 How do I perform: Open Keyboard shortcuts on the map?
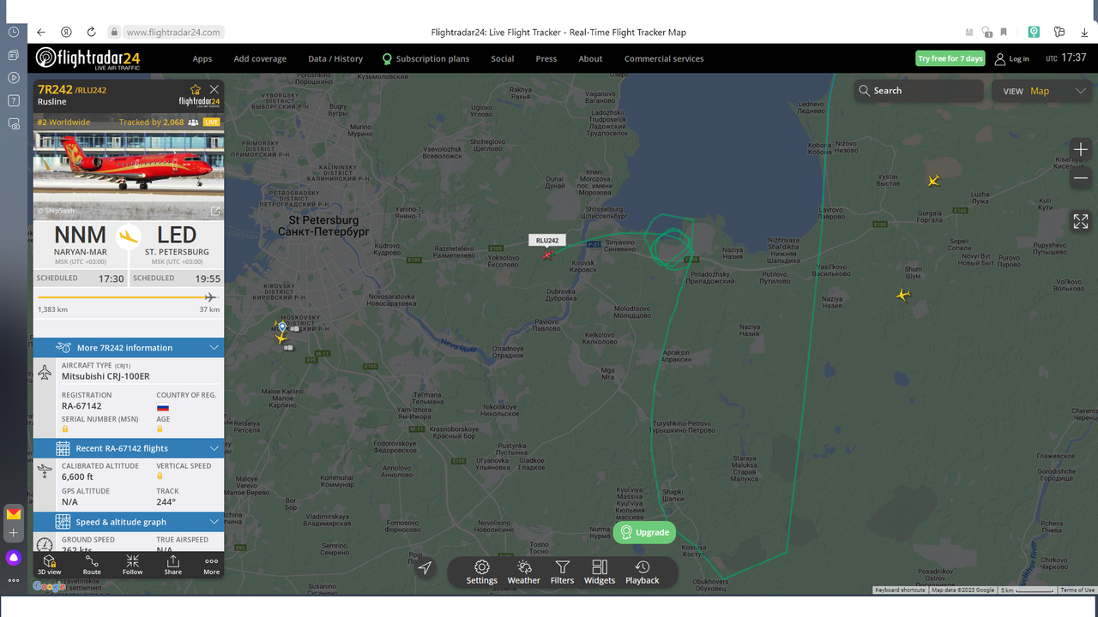click(900, 590)
